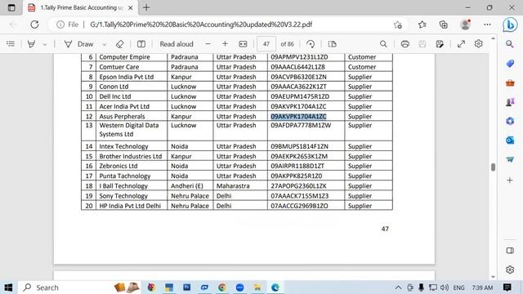Select the Highlight tool
This screenshot has height=294, width=523.
point(31,43)
